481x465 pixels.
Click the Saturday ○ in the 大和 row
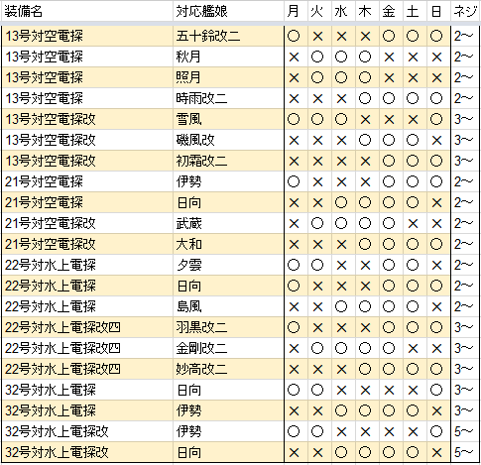[x=413, y=244]
